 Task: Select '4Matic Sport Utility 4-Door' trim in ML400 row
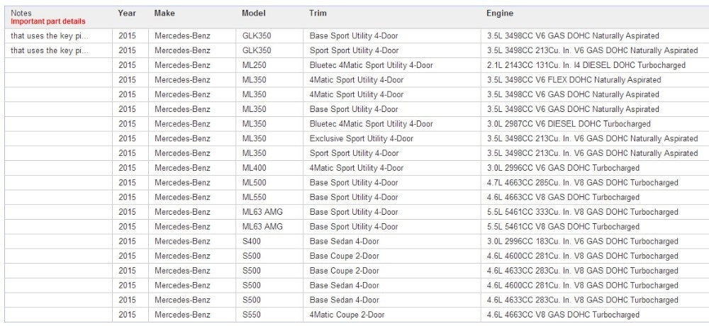357,168
